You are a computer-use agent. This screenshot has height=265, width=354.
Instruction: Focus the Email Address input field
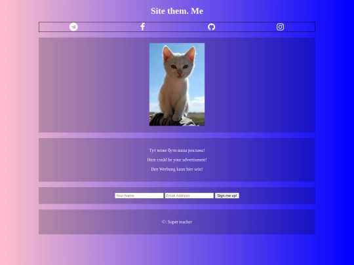tap(189, 196)
